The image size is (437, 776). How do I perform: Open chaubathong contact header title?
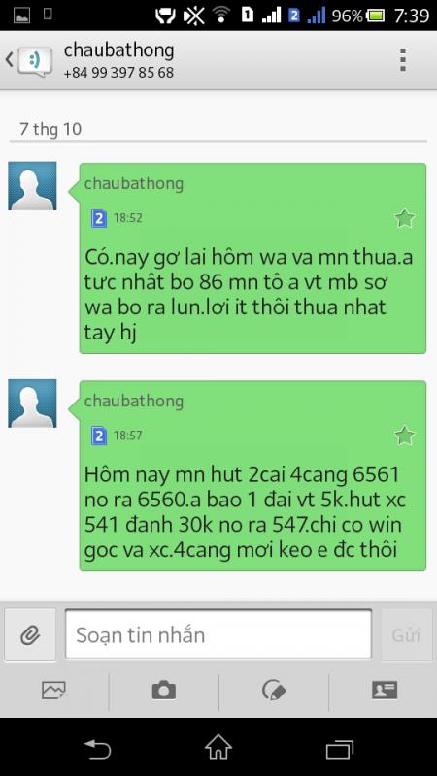click(118, 51)
